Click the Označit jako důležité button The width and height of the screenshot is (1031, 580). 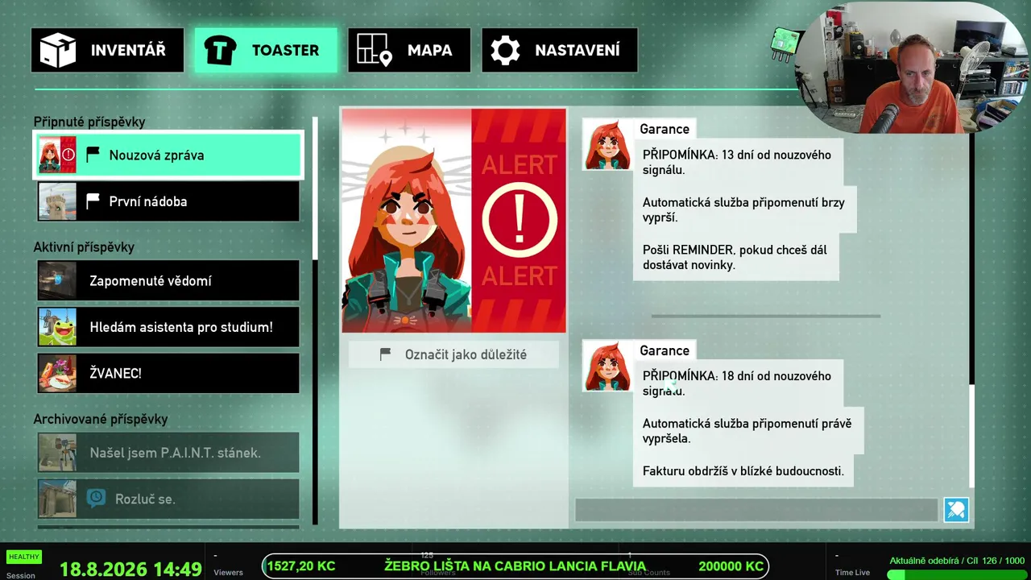point(453,354)
